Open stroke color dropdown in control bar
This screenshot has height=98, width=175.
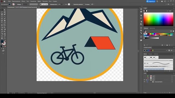pos(15,4)
